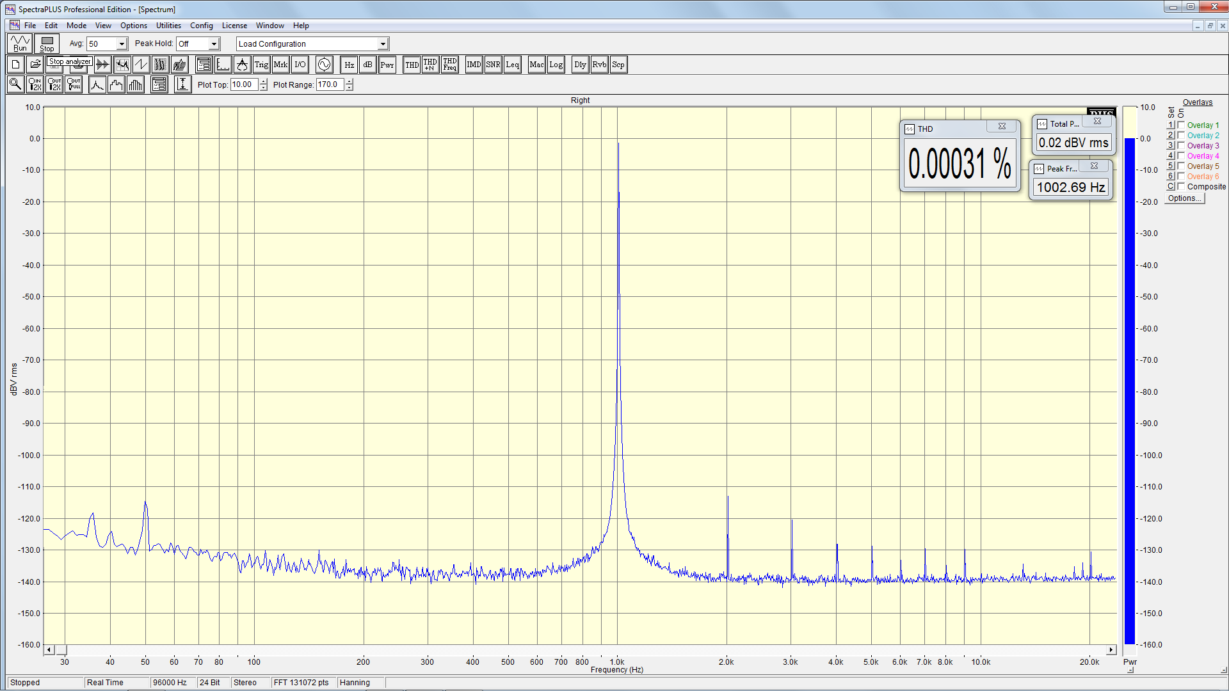Toggle the Hz peak frequency utility
The image size is (1229, 691).
tap(349, 65)
